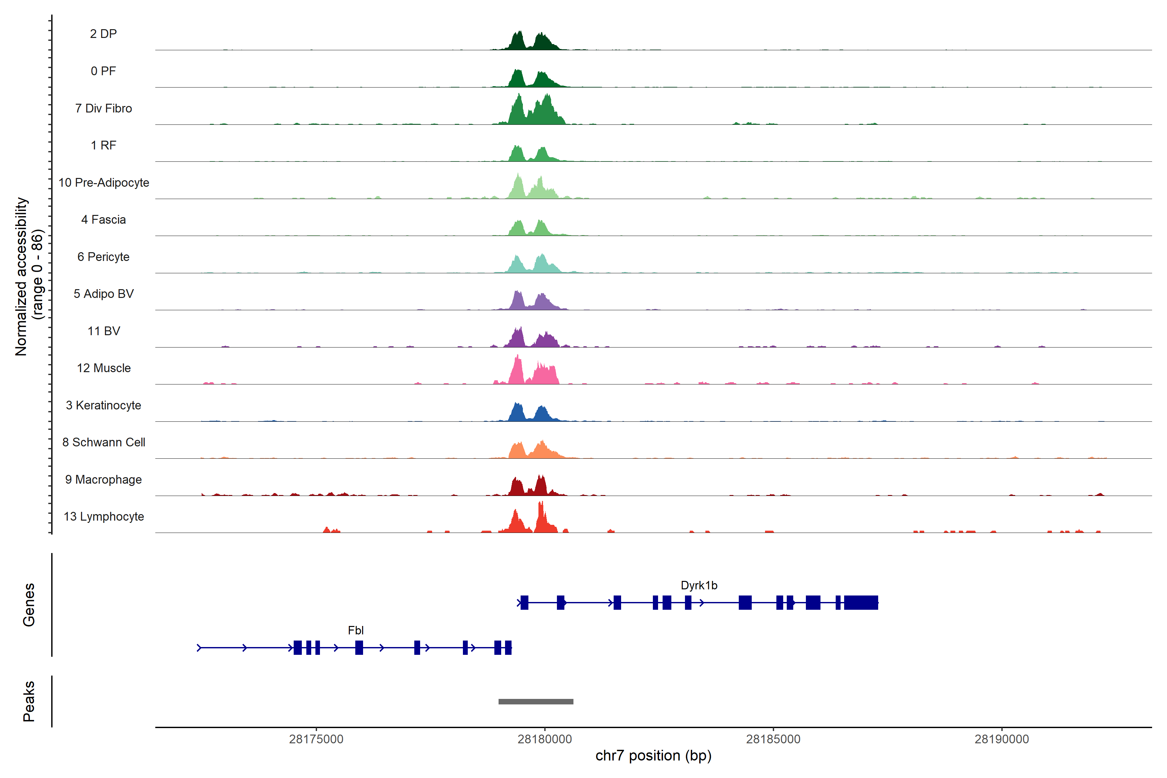The height and width of the screenshot is (778, 1167).
Task: Click the chr7 position (bp) axis title
Action: 653,756
